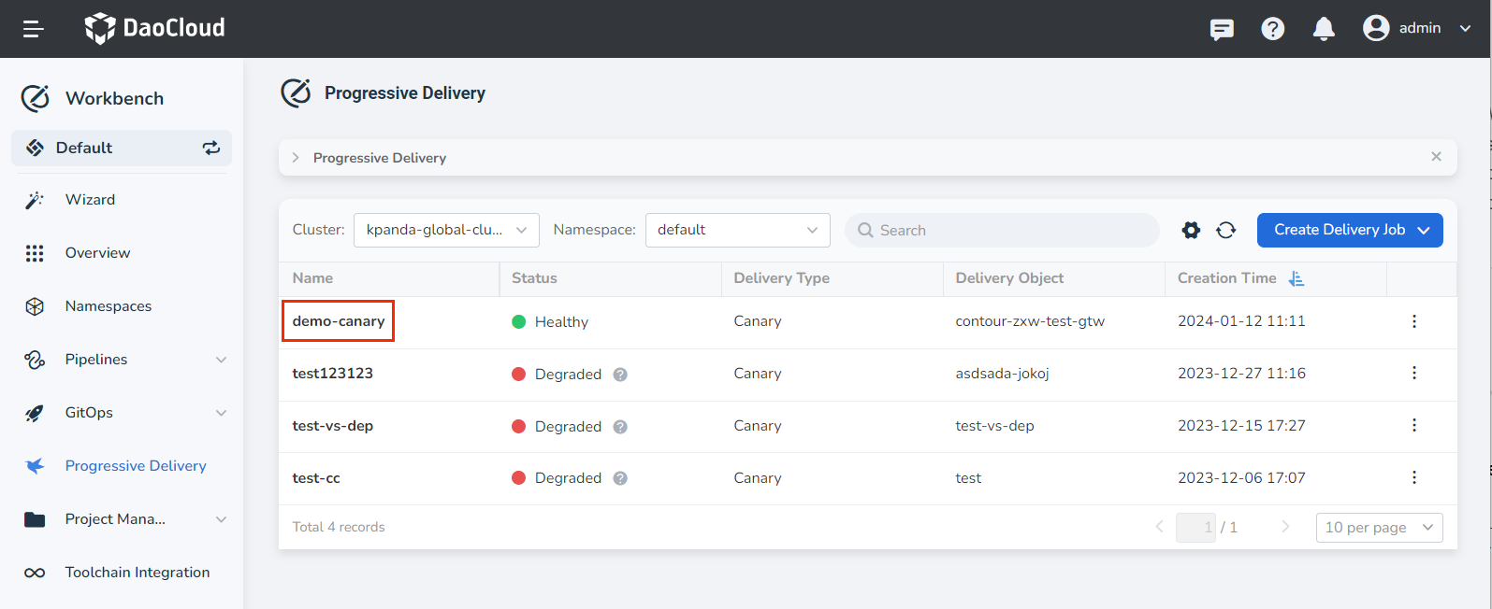
Task: Open the Cluster dropdown
Action: (446, 230)
